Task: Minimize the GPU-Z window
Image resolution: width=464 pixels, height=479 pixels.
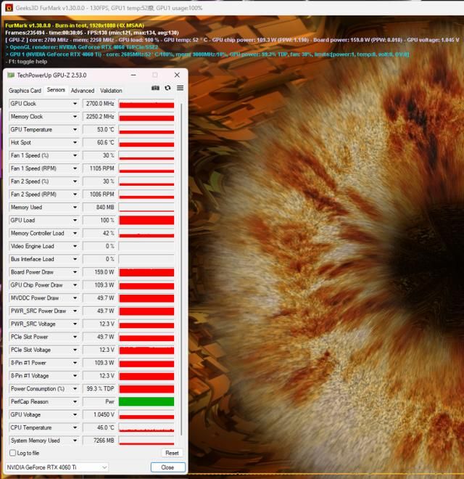Action: 133,75
